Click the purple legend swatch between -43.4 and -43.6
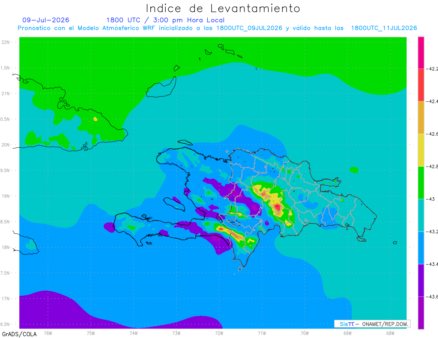438x338 pixels. 421,280
